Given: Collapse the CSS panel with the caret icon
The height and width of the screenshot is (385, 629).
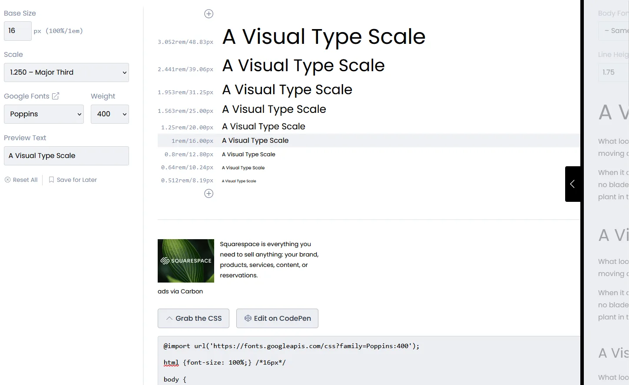Looking at the screenshot, I should pos(169,318).
